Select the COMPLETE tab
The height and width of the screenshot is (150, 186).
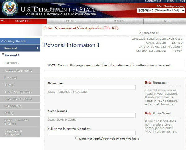point(23,21)
